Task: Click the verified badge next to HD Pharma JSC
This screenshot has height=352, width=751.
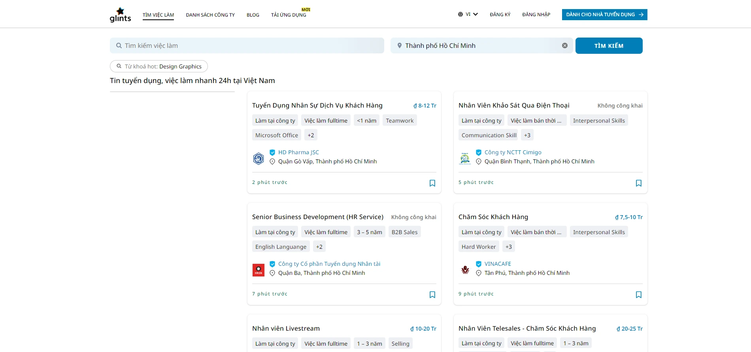Action: (272, 152)
